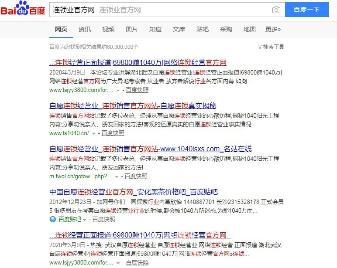
Task: Click the m.fwol.cn/gotow...php URL
Action: tap(81, 176)
